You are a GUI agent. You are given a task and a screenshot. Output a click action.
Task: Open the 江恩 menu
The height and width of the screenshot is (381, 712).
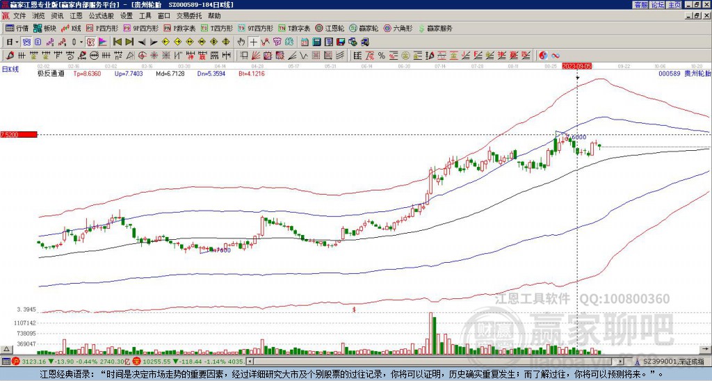pos(76,16)
